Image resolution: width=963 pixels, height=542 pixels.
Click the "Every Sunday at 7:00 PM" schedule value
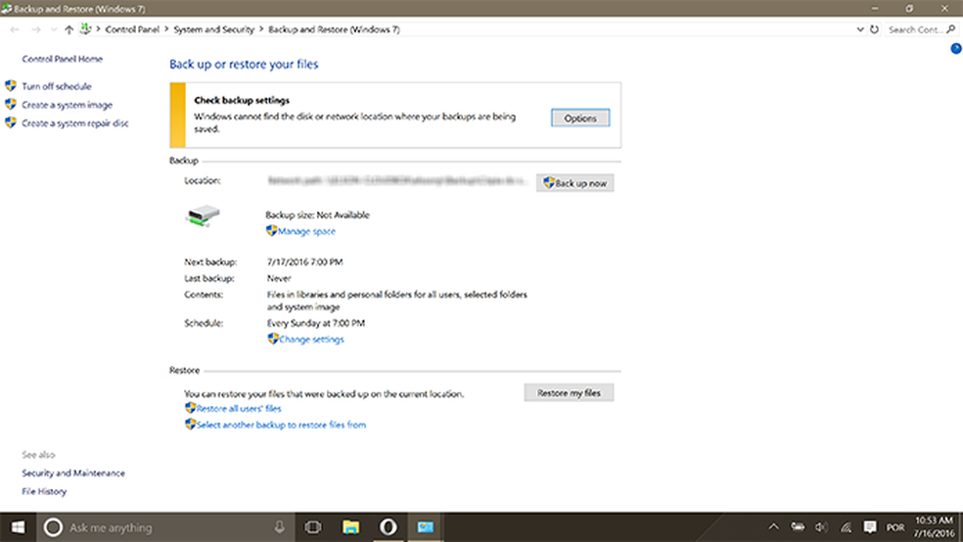click(x=316, y=323)
